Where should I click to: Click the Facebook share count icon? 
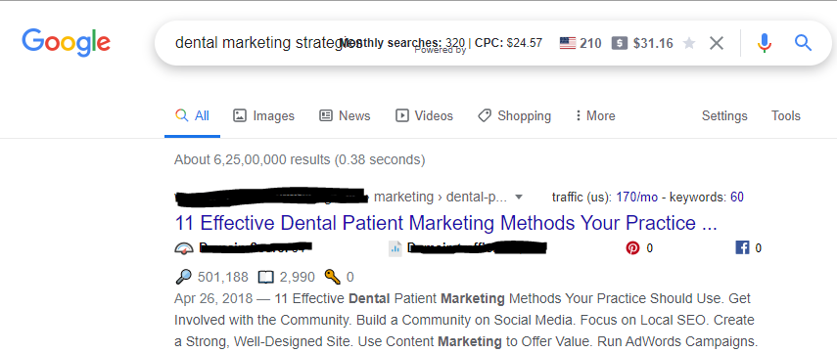pos(742,247)
